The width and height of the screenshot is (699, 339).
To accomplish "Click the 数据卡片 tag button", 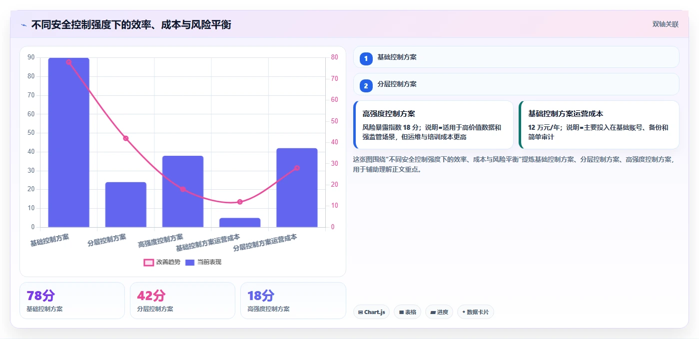I will pyautogui.click(x=476, y=312).
